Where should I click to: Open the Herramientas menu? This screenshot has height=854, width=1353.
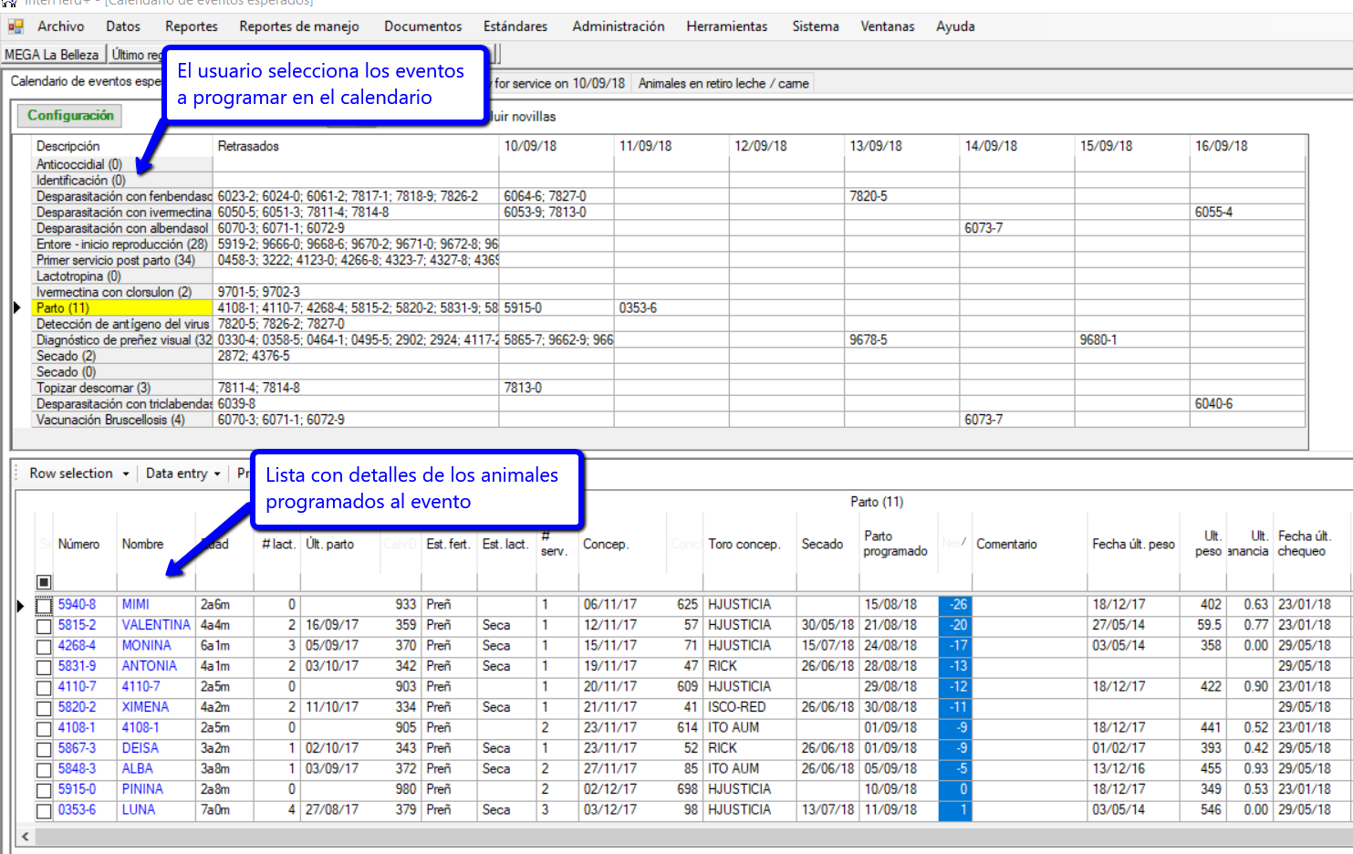pyautogui.click(x=727, y=26)
